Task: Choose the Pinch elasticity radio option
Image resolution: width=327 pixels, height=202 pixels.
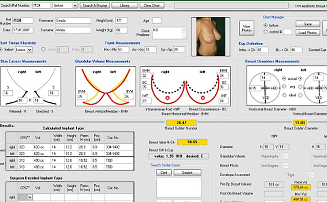Action: point(44,49)
